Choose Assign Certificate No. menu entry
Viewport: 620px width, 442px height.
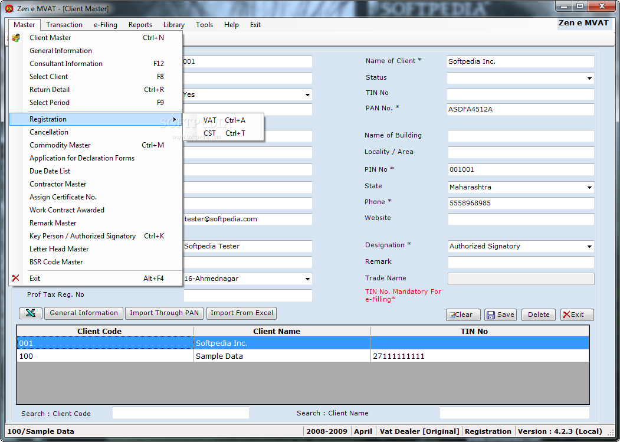(x=96, y=198)
